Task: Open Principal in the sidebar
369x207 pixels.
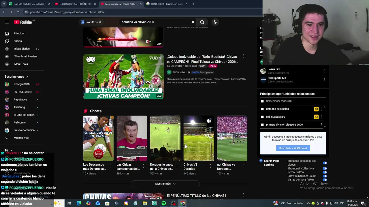Action: pos(19,33)
